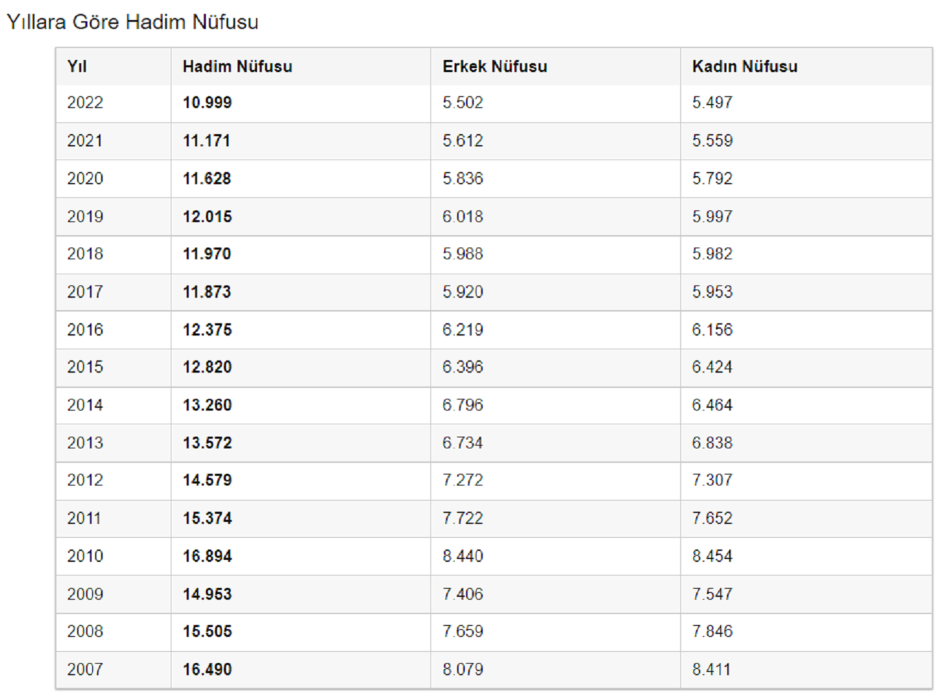Viewport: 942px width, 698px height.
Task: Click the 'Yıl' column header
Action: (x=77, y=67)
